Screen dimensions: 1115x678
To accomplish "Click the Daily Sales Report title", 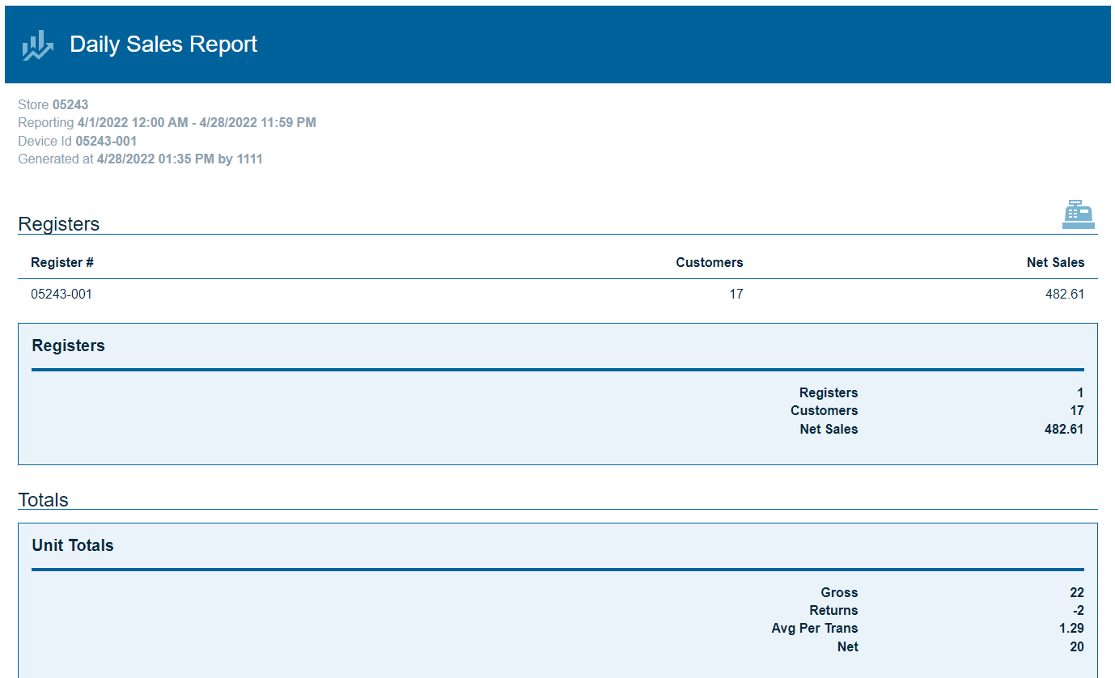I will tap(163, 44).
